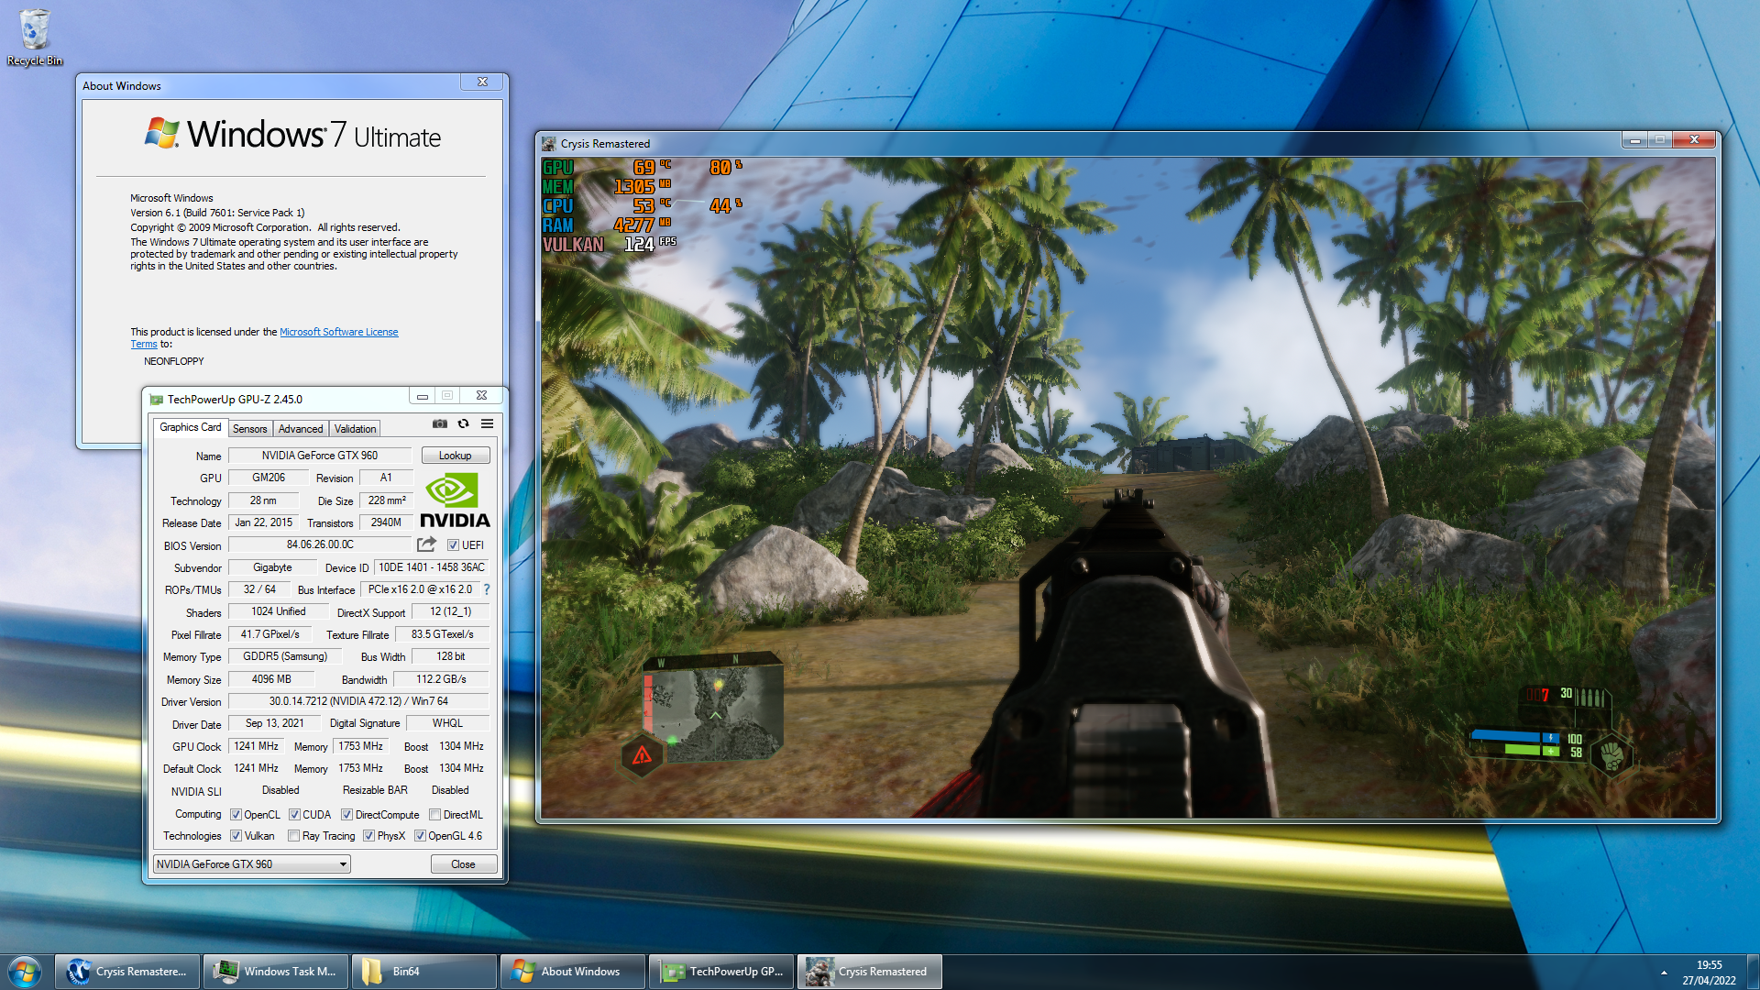Click the Subvendor value Gigabyte
The width and height of the screenshot is (1760, 990).
[272, 567]
